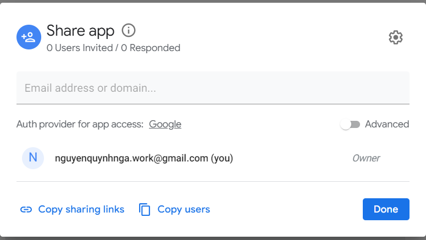Image resolution: width=426 pixels, height=240 pixels.
Task: Click the Owner role label
Action: pyautogui.click(x=366, y=158)
